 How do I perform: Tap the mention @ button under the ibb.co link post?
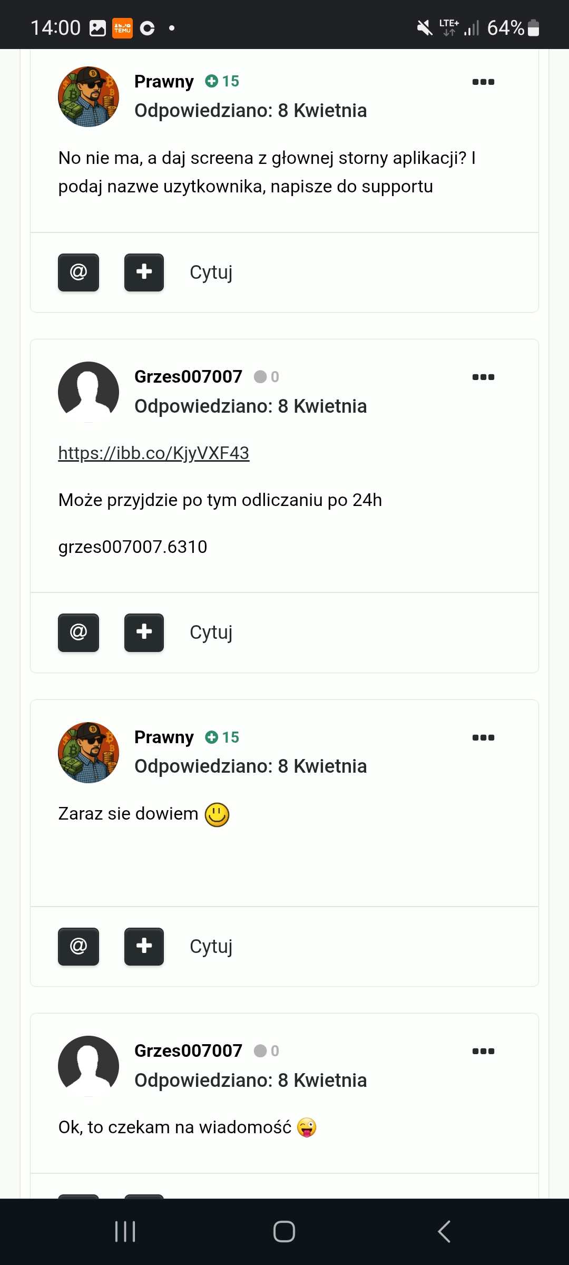(79, 632)
